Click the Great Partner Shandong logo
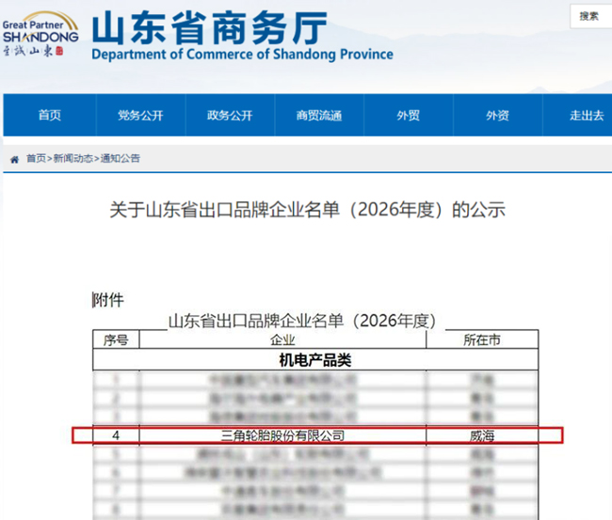612x520 pixels. (x=40, y=34)
